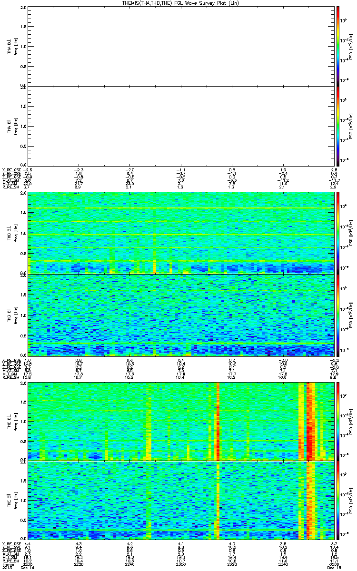Click the Dec 14 date label
Screen dimensions: 357x571
pyautogui.click(x=27, y=568)
